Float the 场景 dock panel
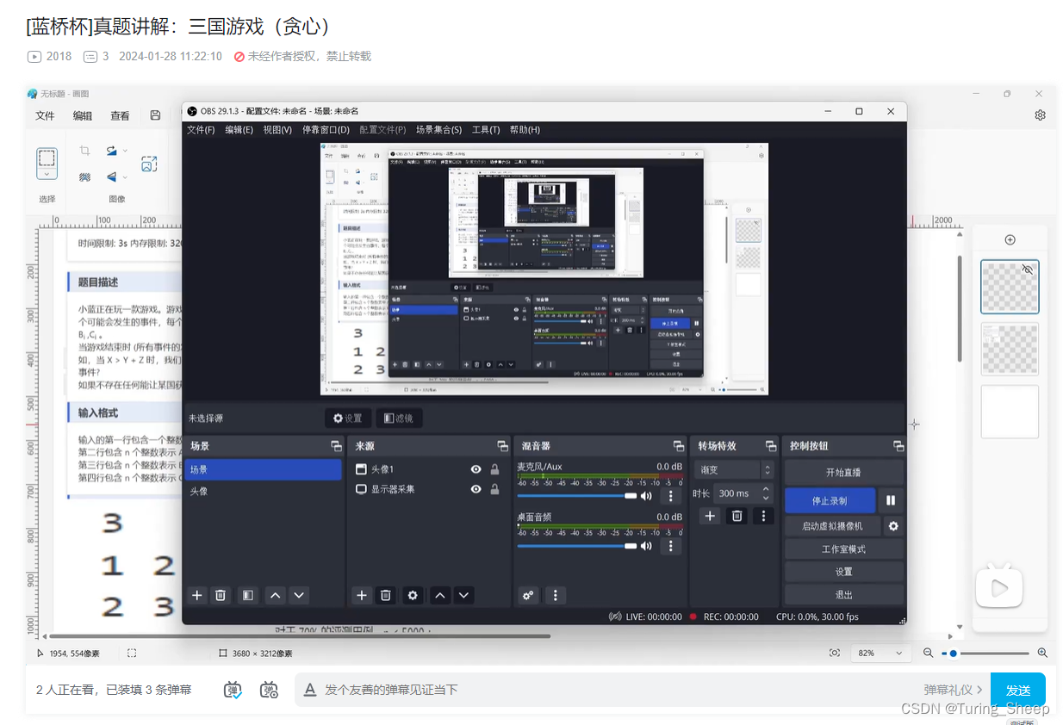Image resolution: width=1063 pixels, height=725 pixels. 336,446
